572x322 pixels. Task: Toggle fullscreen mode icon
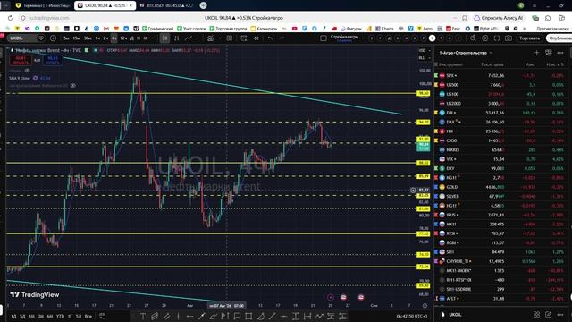(497, 38)
